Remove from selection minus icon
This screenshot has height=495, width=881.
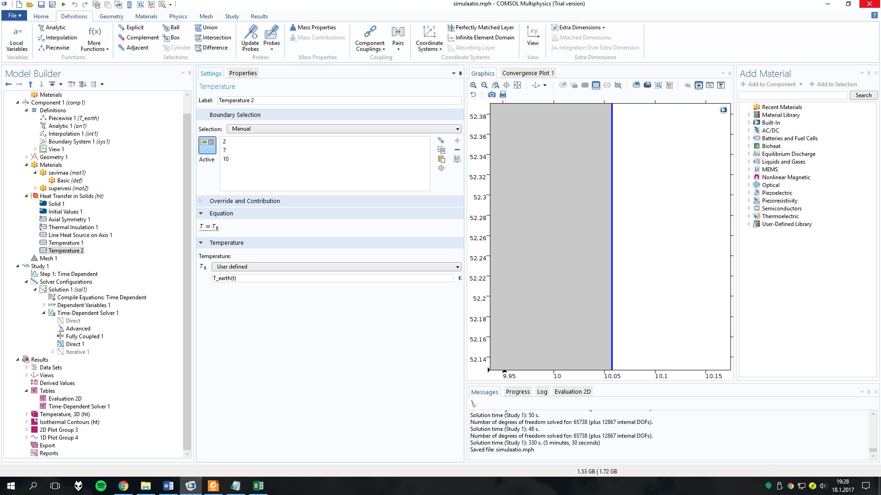pos(457,150)
